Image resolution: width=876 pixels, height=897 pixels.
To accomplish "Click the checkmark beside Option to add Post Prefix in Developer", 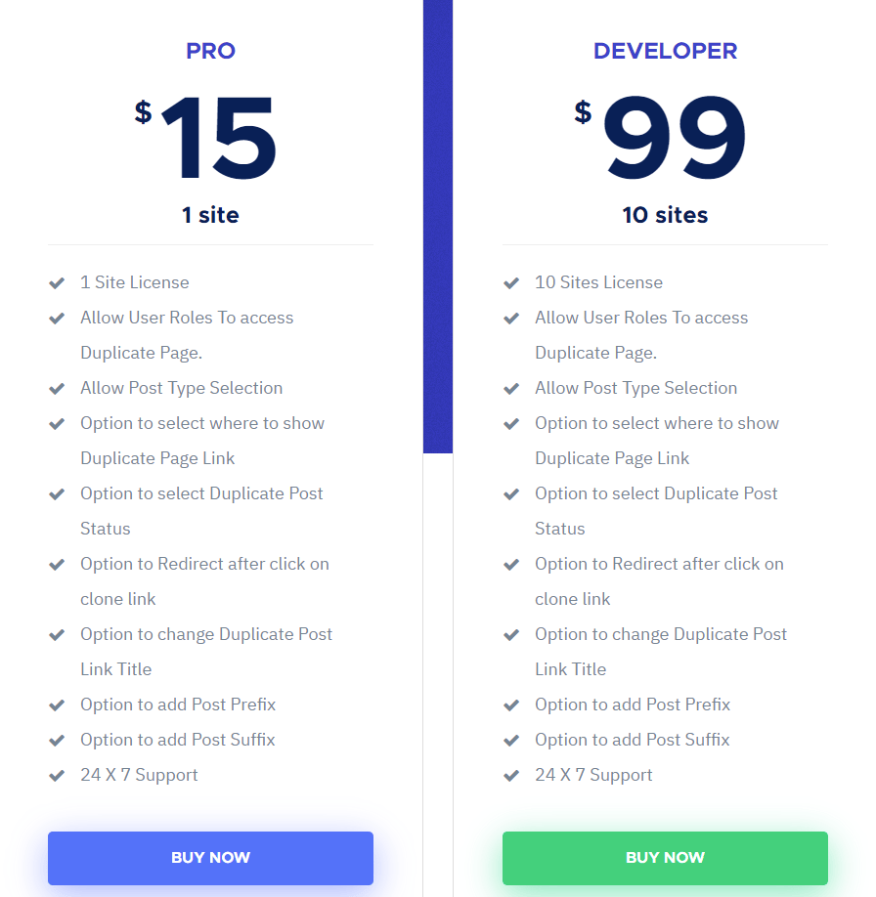I will [511, 705].
